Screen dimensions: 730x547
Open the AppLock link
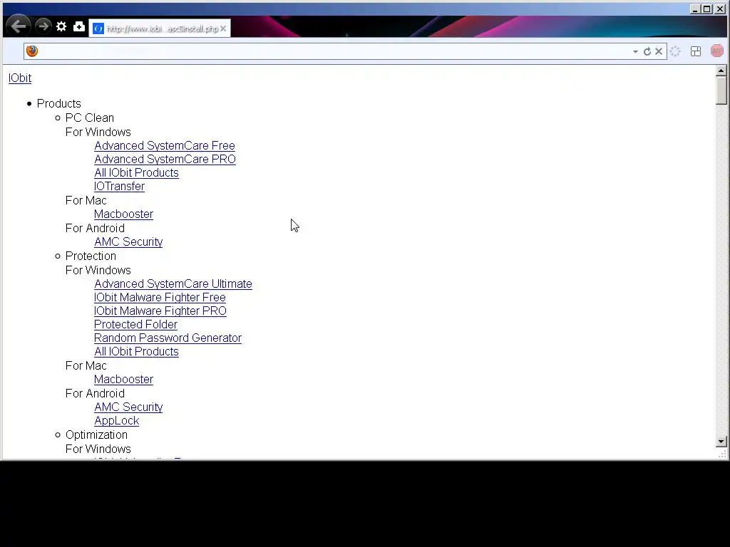click(x=116, y=420)
